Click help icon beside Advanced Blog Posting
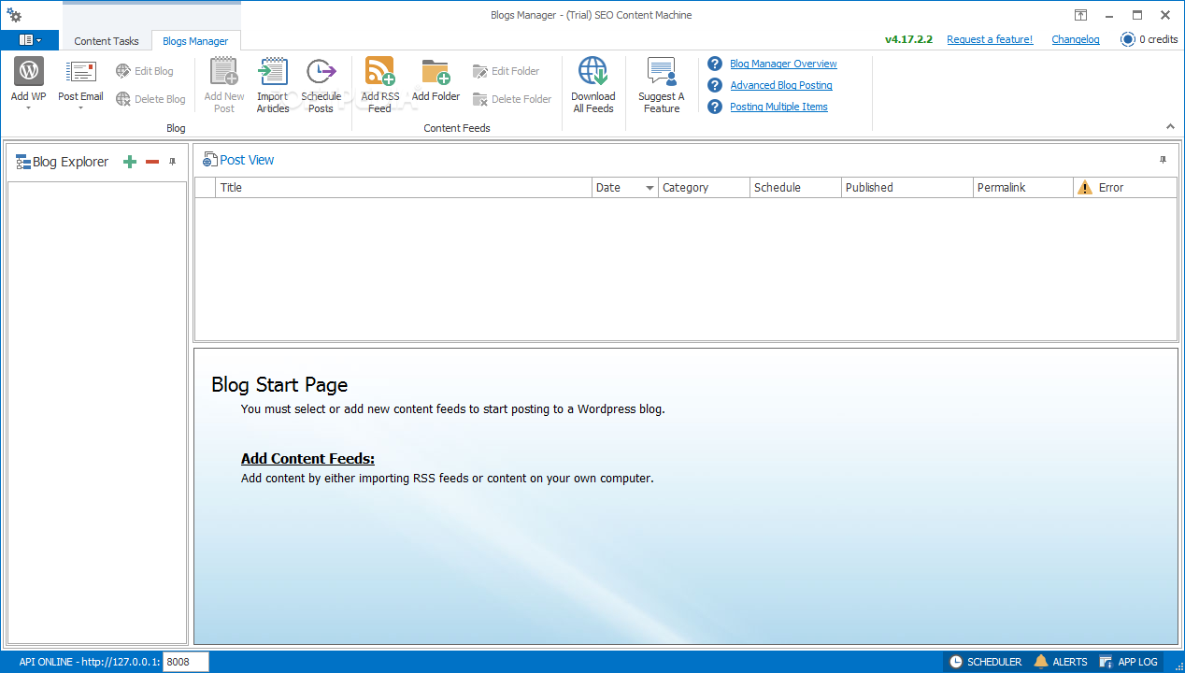The height and width of the screenshot is (673, 1185). (x=715, y=85)
